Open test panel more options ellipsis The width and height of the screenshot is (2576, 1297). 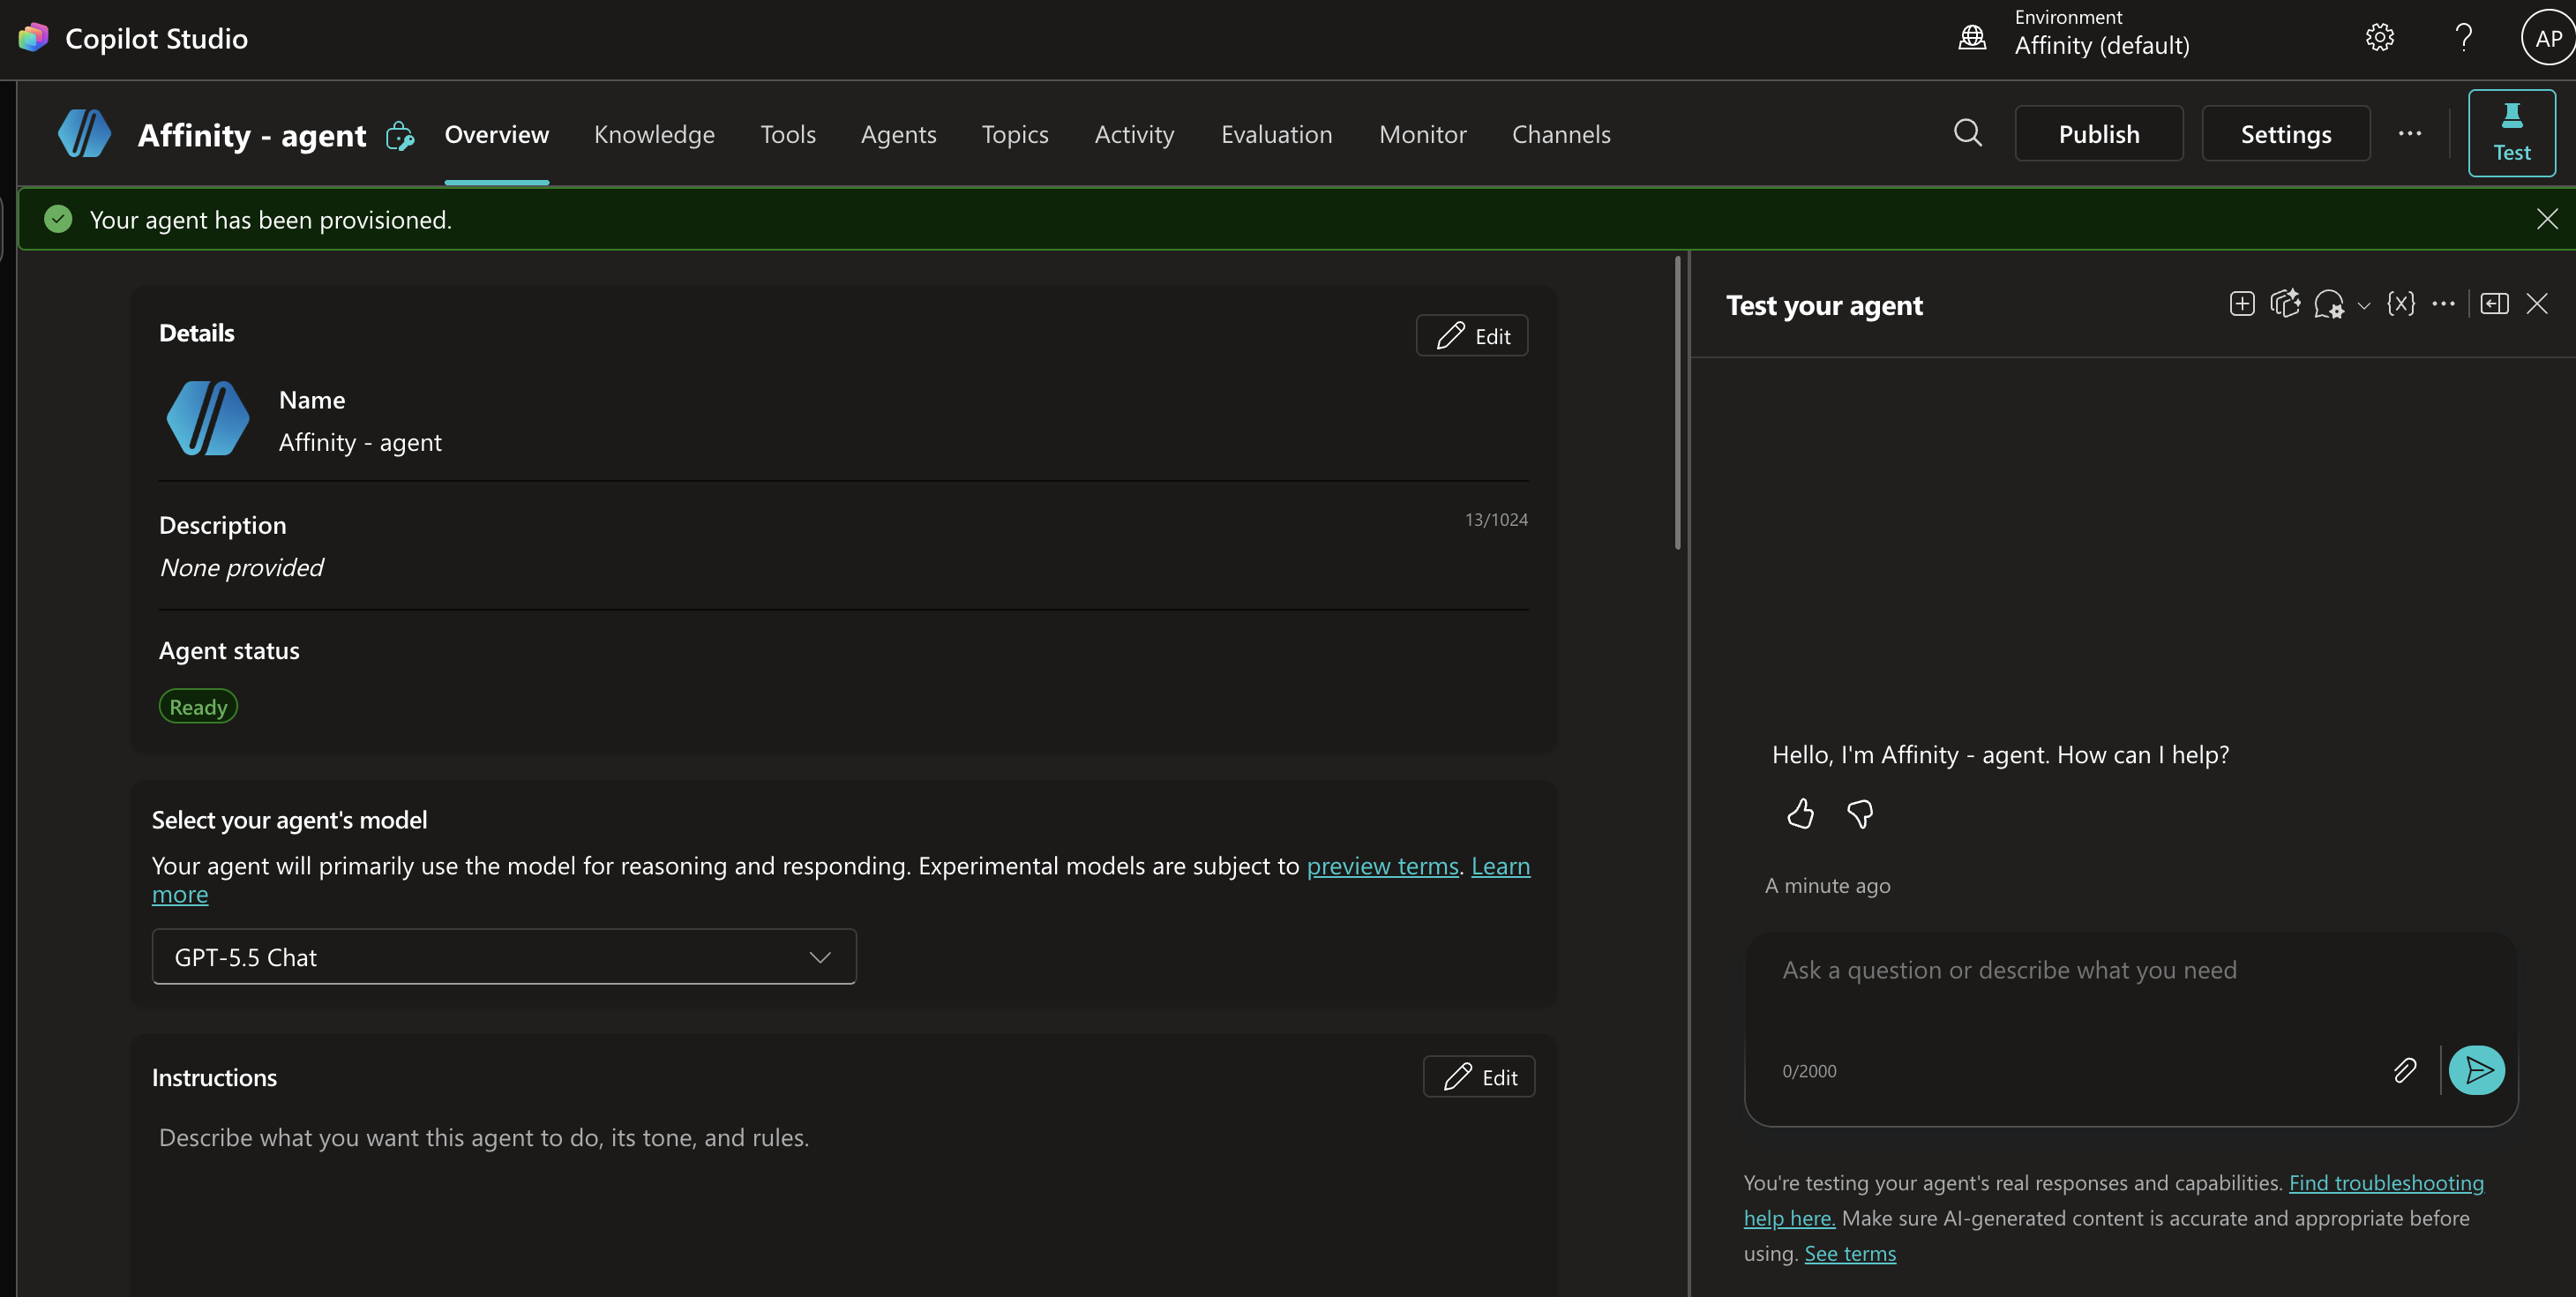[2443, 304]
